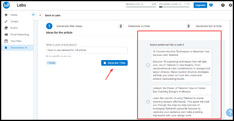Viewport: 234px width, 121px height.
Task: Click the Monthly posts progress bar
Action: [x=141, y=7]
